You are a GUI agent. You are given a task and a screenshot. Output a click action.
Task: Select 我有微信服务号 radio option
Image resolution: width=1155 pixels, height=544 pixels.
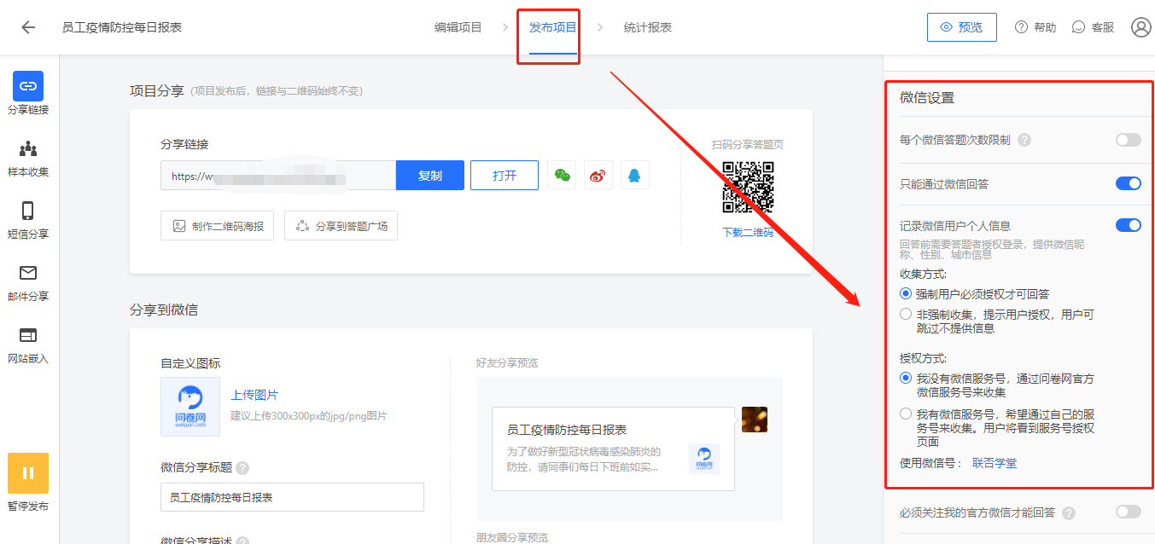click(x=906, y=414)
